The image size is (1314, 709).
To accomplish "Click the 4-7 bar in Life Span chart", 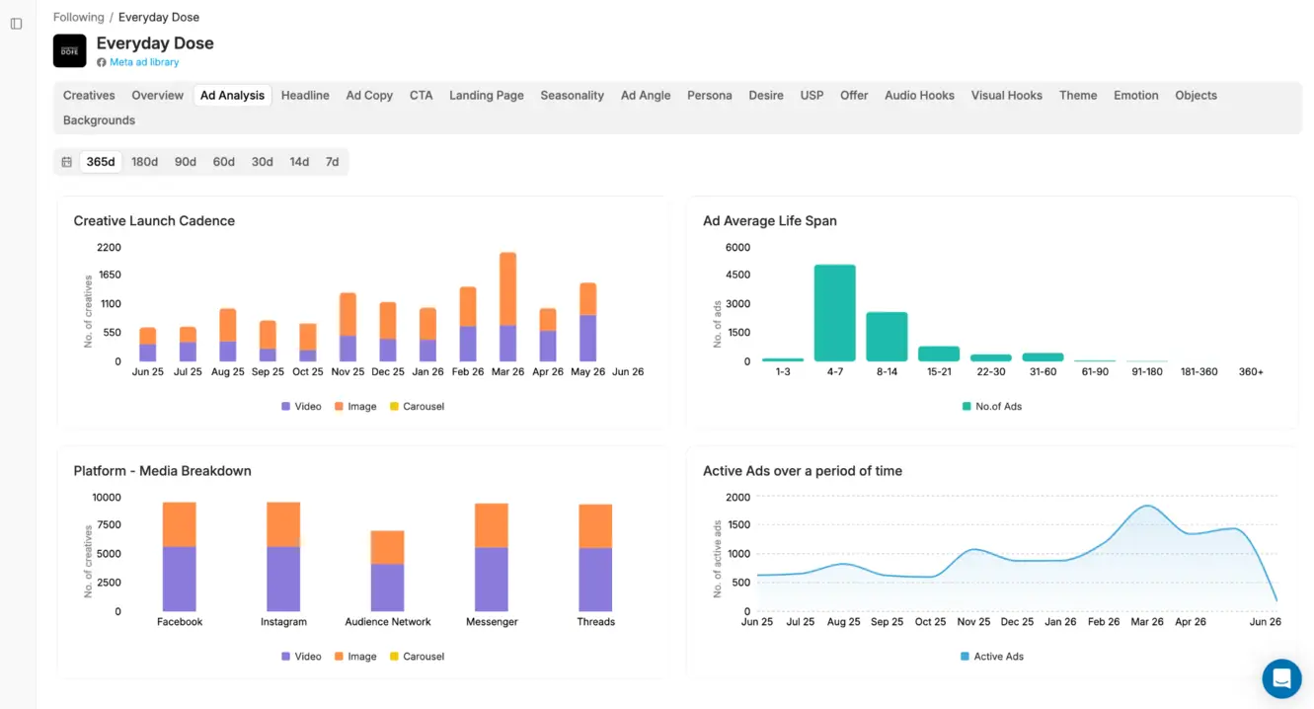I will (x=835, y=313).
